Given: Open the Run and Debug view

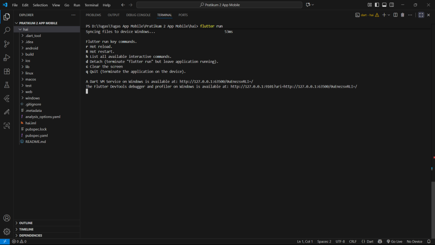Looking at the screenshot, I should [x=7, y=57].
